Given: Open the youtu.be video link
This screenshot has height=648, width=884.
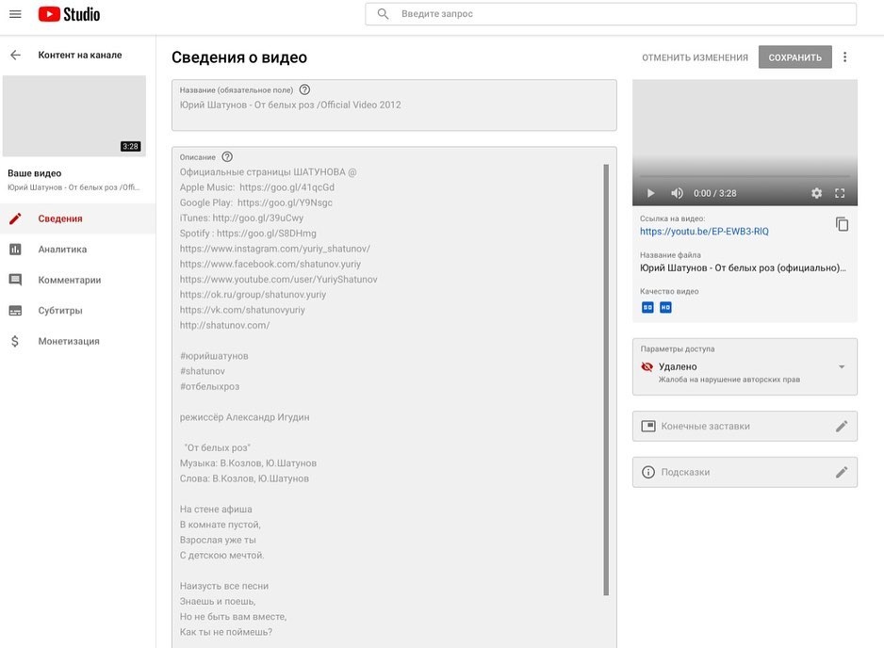Looking at the screenshot, I should tap(703, 231).
